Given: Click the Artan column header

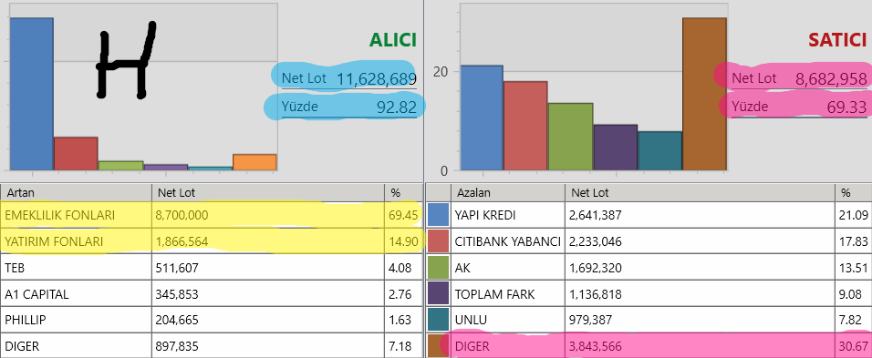Looking at the screenshot, I should point(76,192).
